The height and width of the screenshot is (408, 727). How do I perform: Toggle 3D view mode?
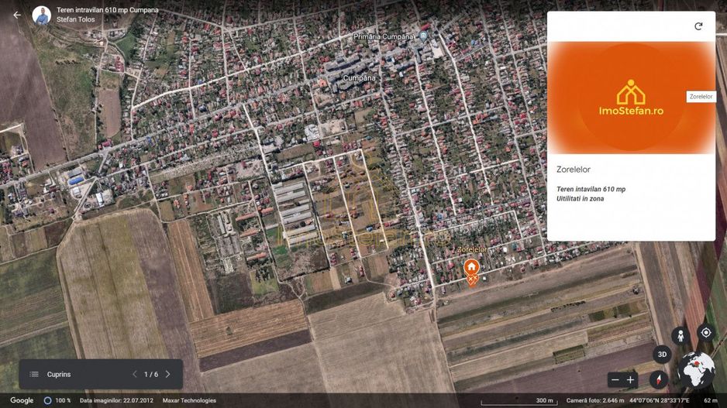click(x=662, y=355)
